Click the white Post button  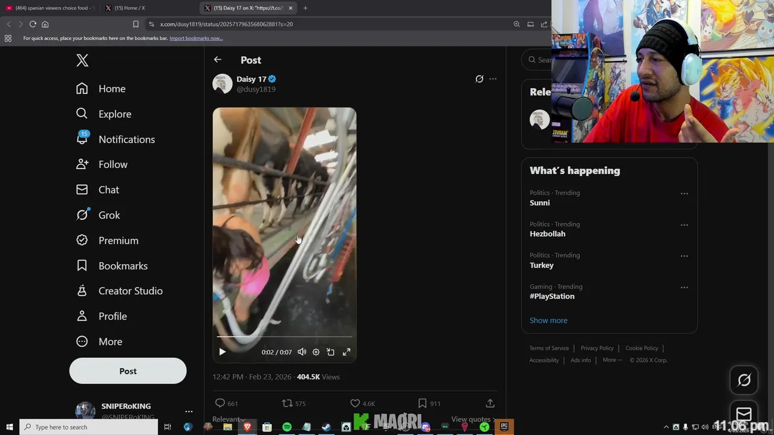[128, 371]
